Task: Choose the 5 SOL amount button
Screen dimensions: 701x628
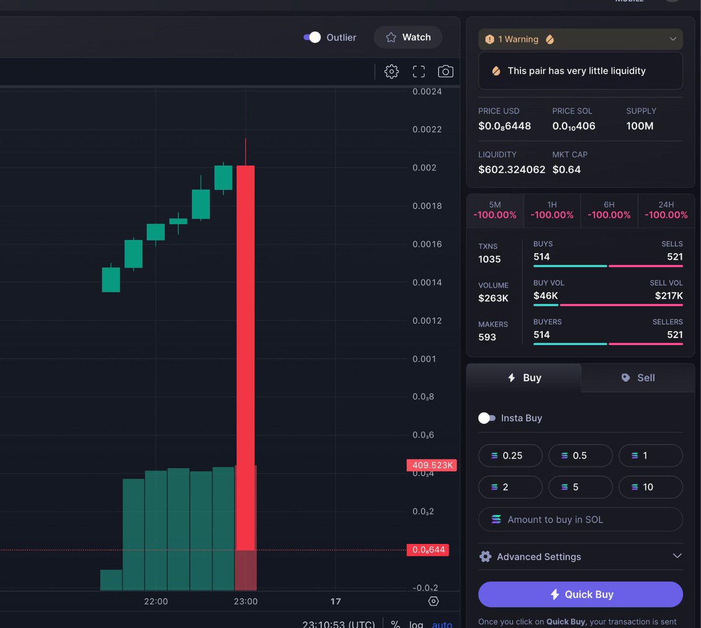Action: pos(581,487)
